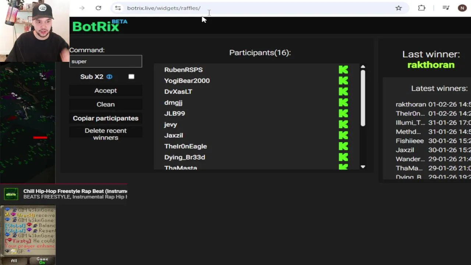
Task: Click the browser forward arrow
Action: (82, 8)
